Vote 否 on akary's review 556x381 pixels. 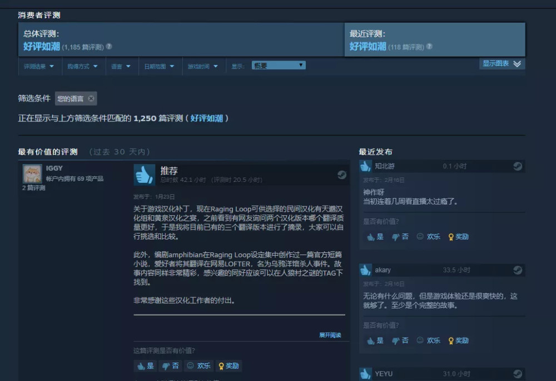pyautogui.click(x=400, y=341)
